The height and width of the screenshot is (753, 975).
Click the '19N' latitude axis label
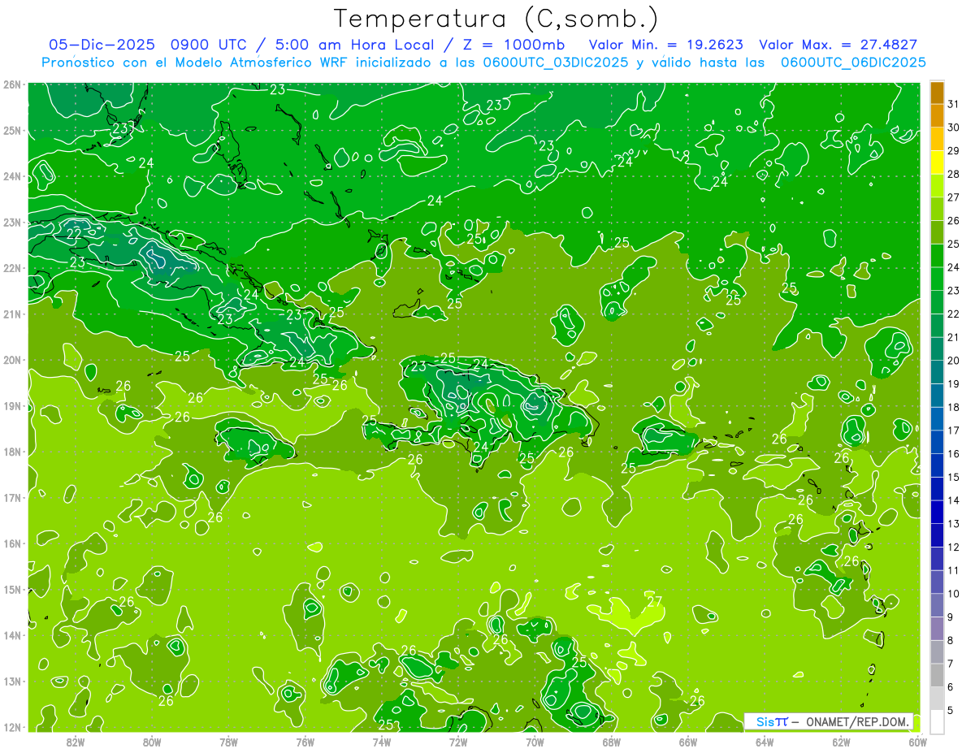(11, 406)
